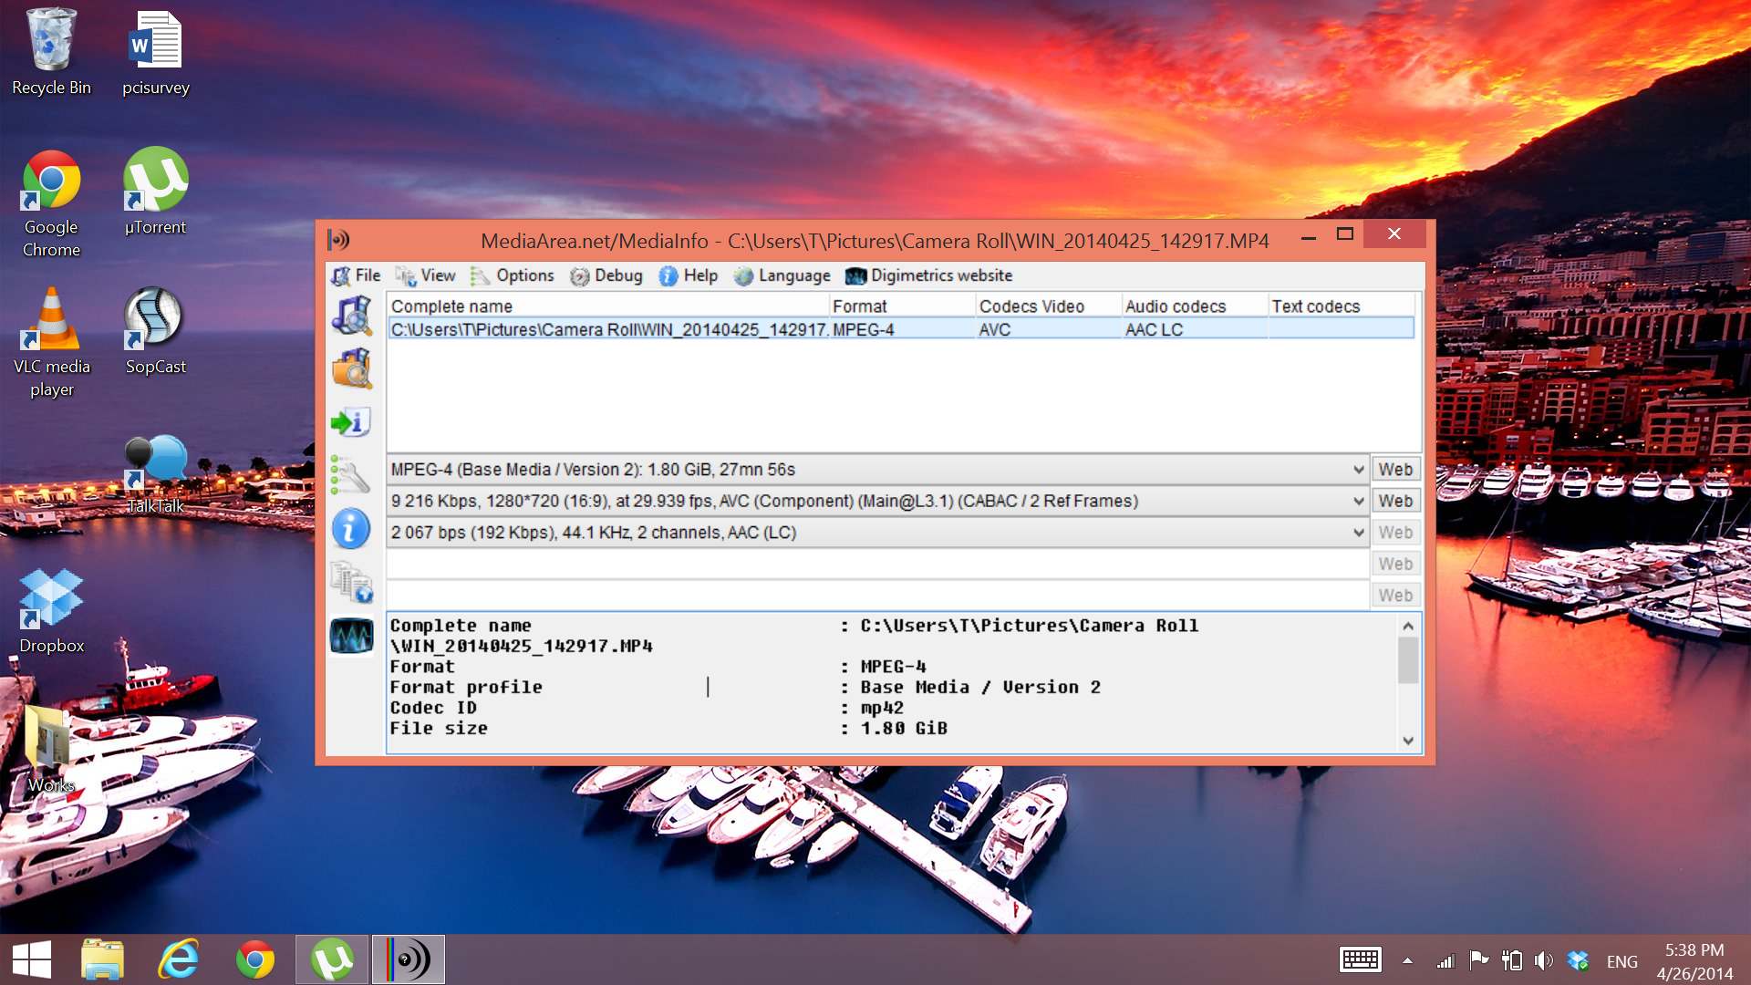
Task: Open Dropbox from the desktop
Action: click(51, 599)
